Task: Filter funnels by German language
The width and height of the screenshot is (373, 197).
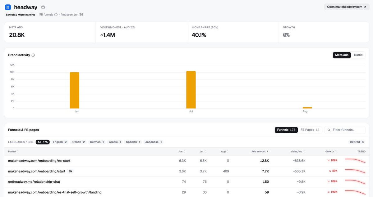Action: tap(97, 142)
